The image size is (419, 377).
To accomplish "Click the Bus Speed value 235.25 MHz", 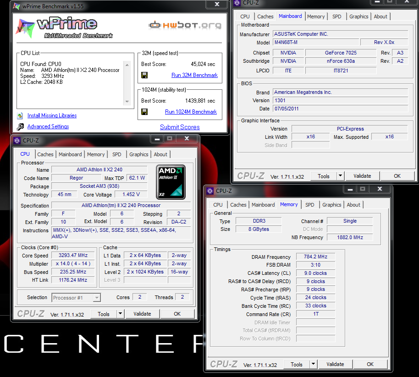I will point(73,272).
